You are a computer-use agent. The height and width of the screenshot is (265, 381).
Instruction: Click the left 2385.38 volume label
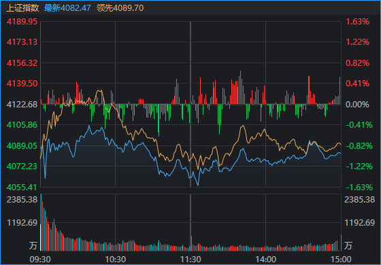[22, 200]
